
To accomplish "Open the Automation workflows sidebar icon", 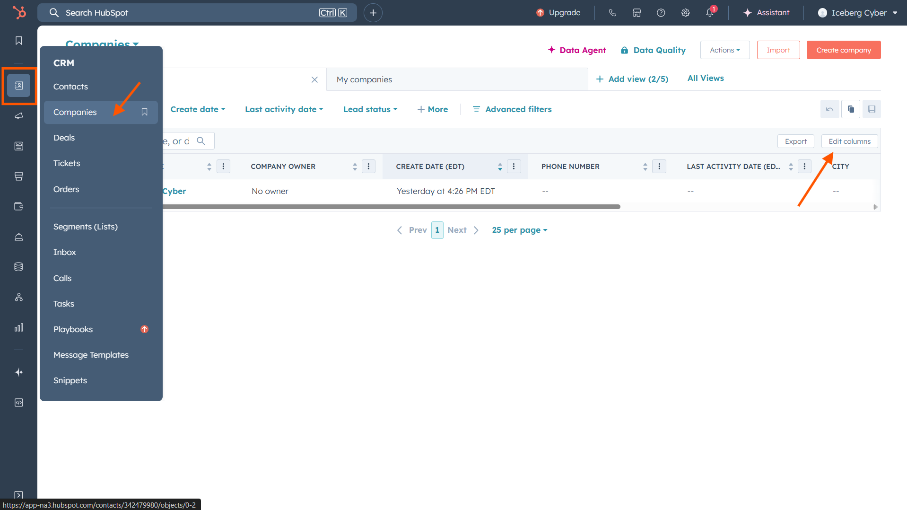I will pos(19,297).
